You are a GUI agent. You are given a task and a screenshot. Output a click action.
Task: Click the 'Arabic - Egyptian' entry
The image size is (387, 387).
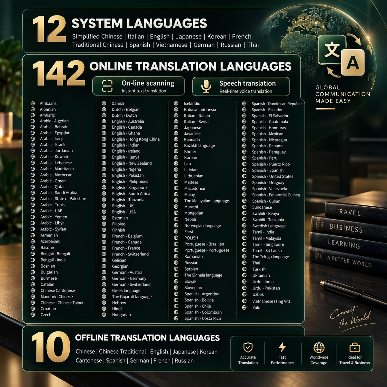pos(55,133)
